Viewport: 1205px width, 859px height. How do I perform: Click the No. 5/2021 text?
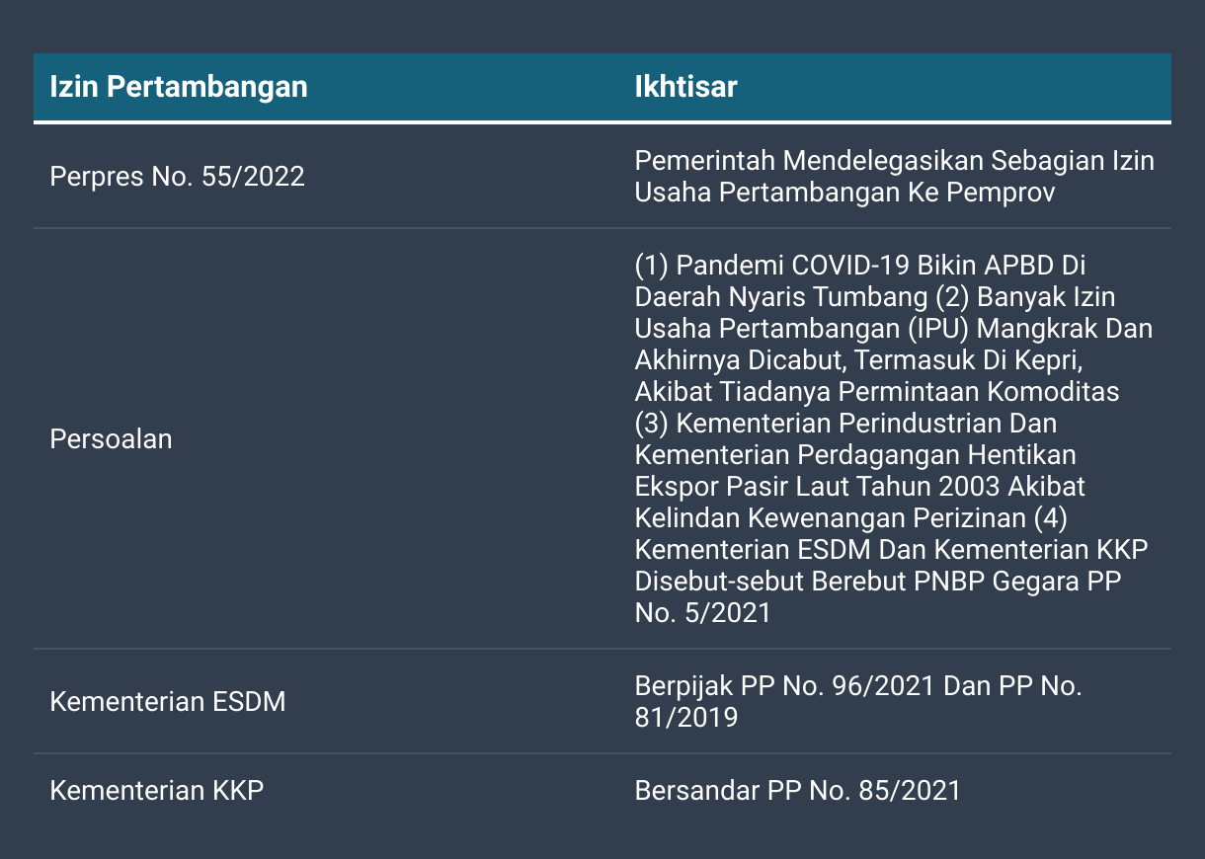click(x=702, y=613)
